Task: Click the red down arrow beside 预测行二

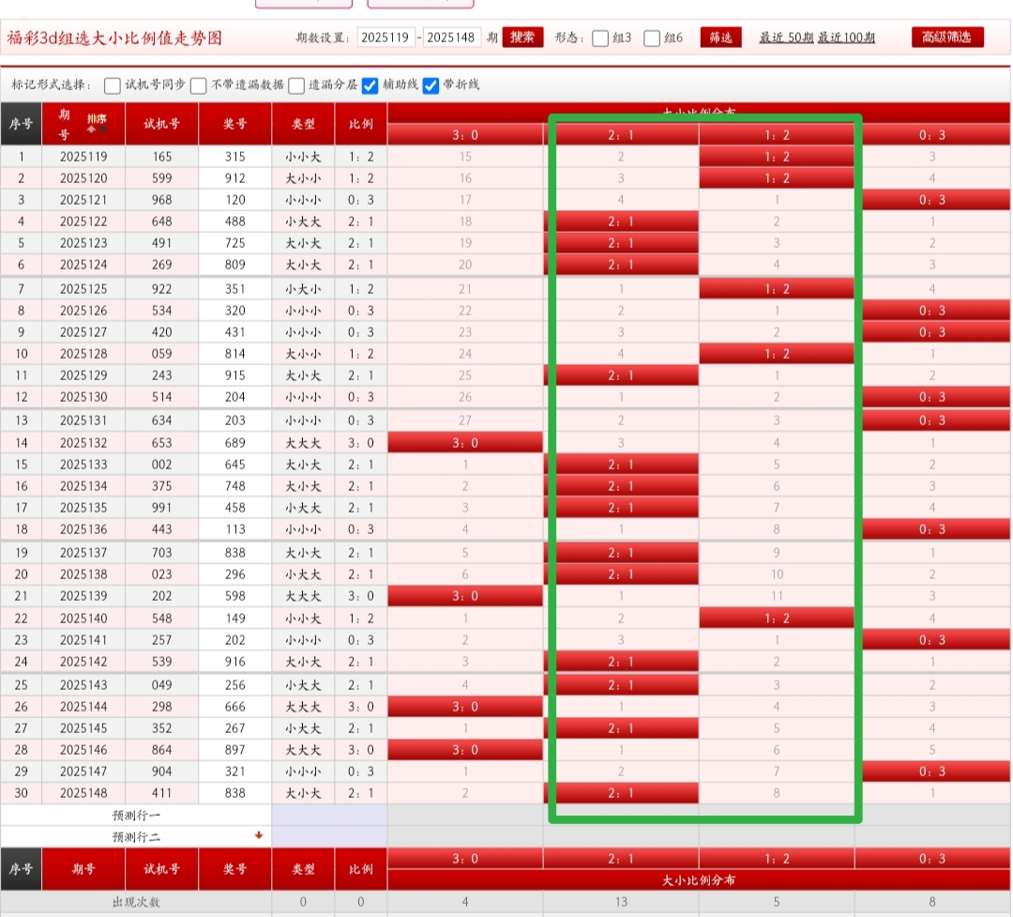Action: point(259,835)
